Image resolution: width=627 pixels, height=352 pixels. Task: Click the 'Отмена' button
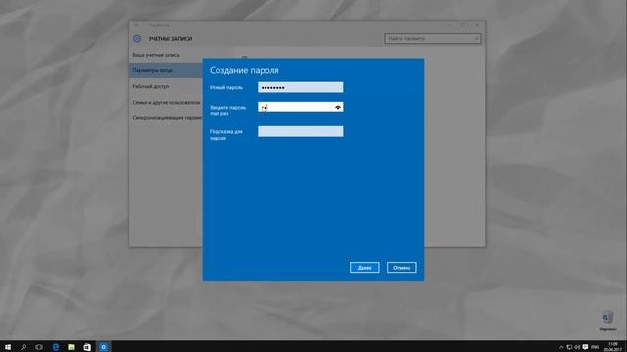pos(402,268)
